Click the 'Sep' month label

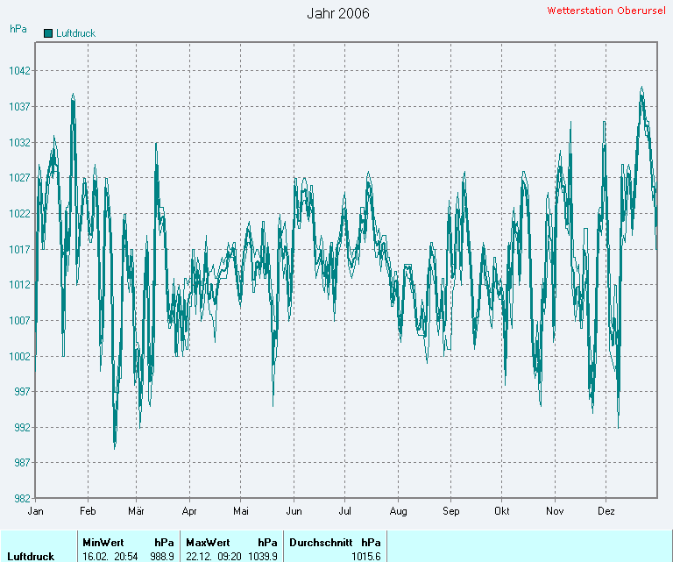click(451, 511)
